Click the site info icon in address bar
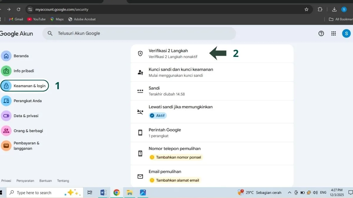The image size is (353, 198). (x=30, y=9)
